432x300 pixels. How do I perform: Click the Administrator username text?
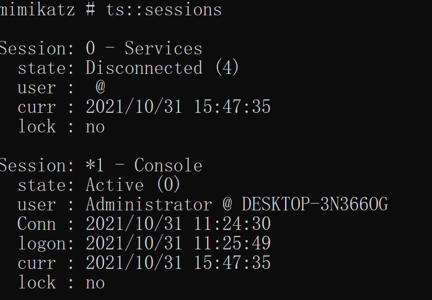[149, 204]
